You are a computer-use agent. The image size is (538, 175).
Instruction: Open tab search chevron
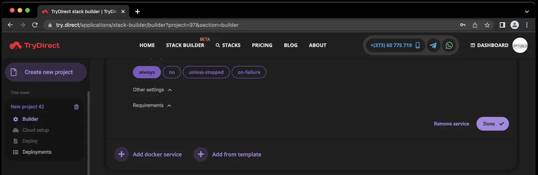pos(527,11)
